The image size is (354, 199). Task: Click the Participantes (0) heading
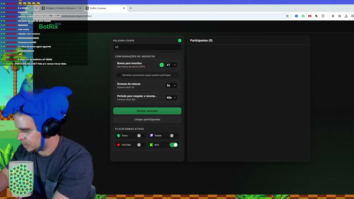[201, 41]
